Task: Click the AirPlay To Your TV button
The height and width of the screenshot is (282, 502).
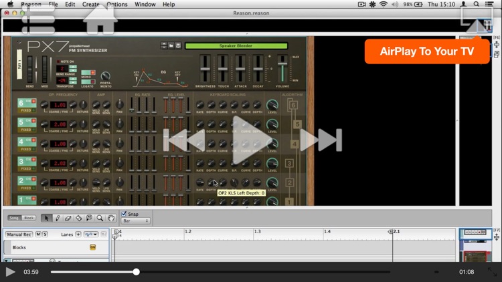Action: coord(427,51)
